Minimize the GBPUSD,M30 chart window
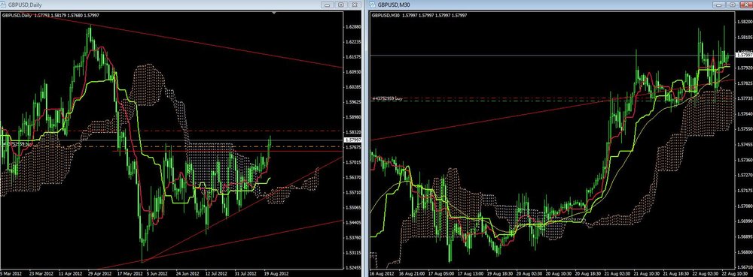 tap(719, 5)
